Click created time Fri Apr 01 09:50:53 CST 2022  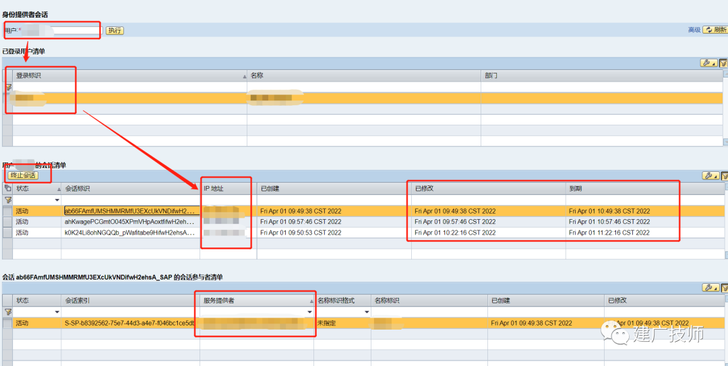click(301, 233)
